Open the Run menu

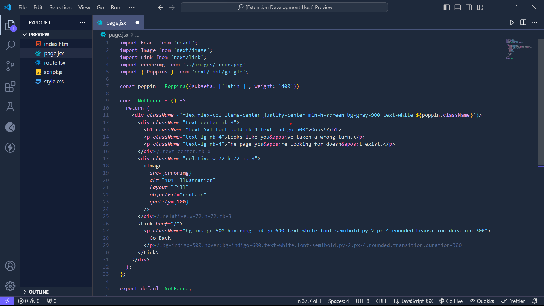(x=115, y=7)
